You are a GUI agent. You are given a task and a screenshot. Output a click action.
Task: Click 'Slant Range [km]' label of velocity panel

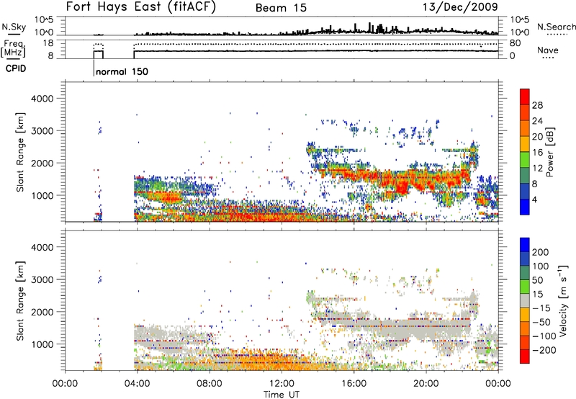[x=20, y=301]
